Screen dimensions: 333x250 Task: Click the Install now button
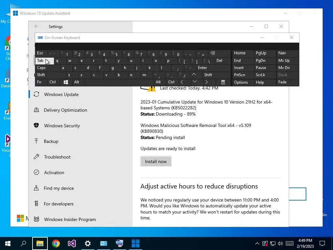[156, 161]
